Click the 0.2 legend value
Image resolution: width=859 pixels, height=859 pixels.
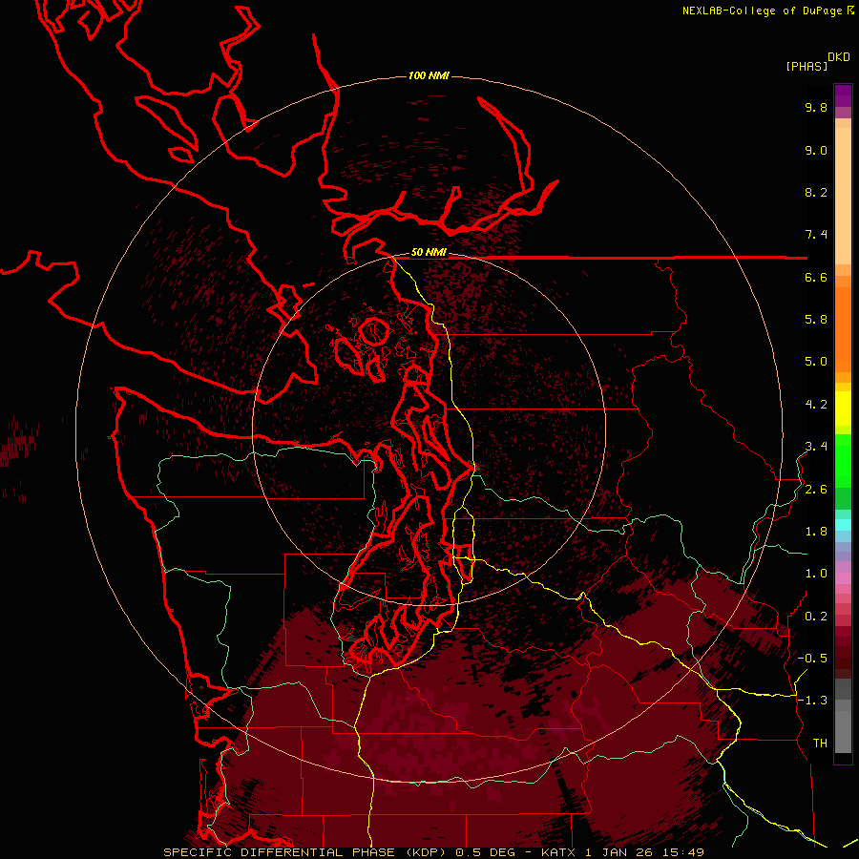click(816, 617)
